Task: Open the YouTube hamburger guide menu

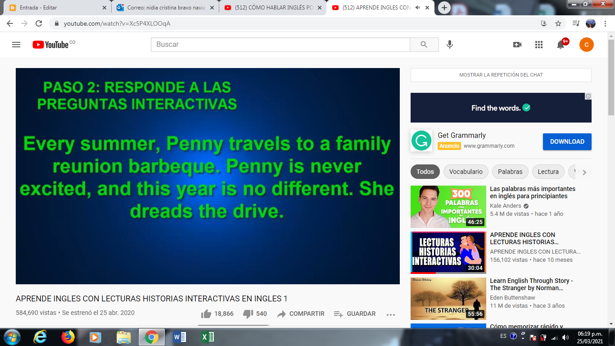Action: 16,45
